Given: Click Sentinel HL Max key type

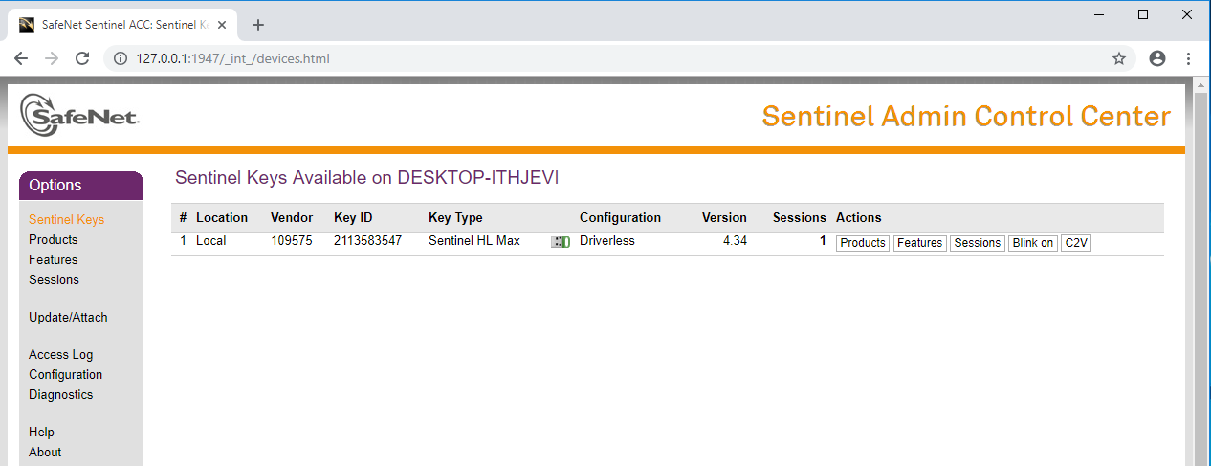Looking at the screenshot, I should (x=474, y=241).
